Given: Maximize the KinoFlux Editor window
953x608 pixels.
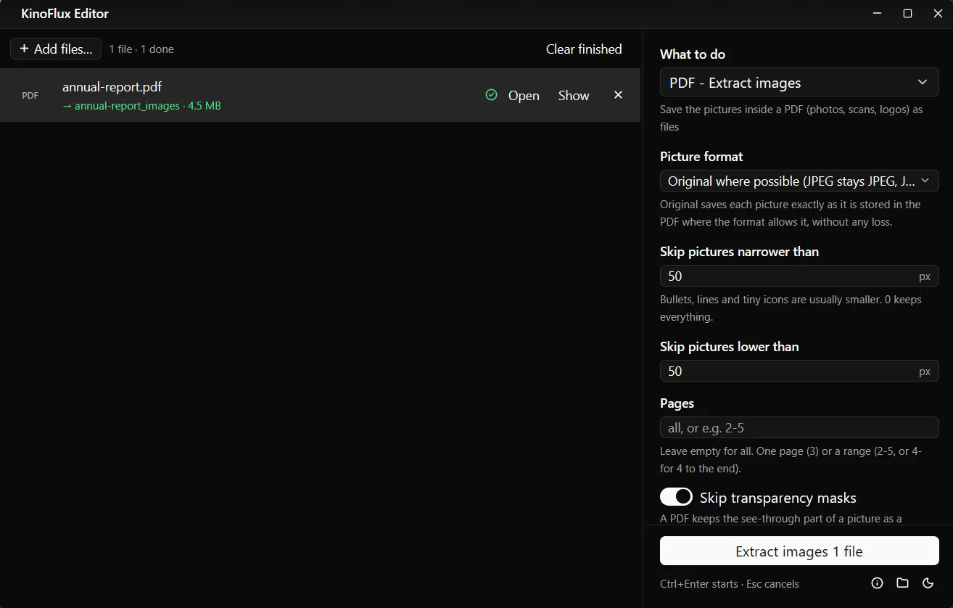Looking at the screenshot, I should tap(907, 14).
